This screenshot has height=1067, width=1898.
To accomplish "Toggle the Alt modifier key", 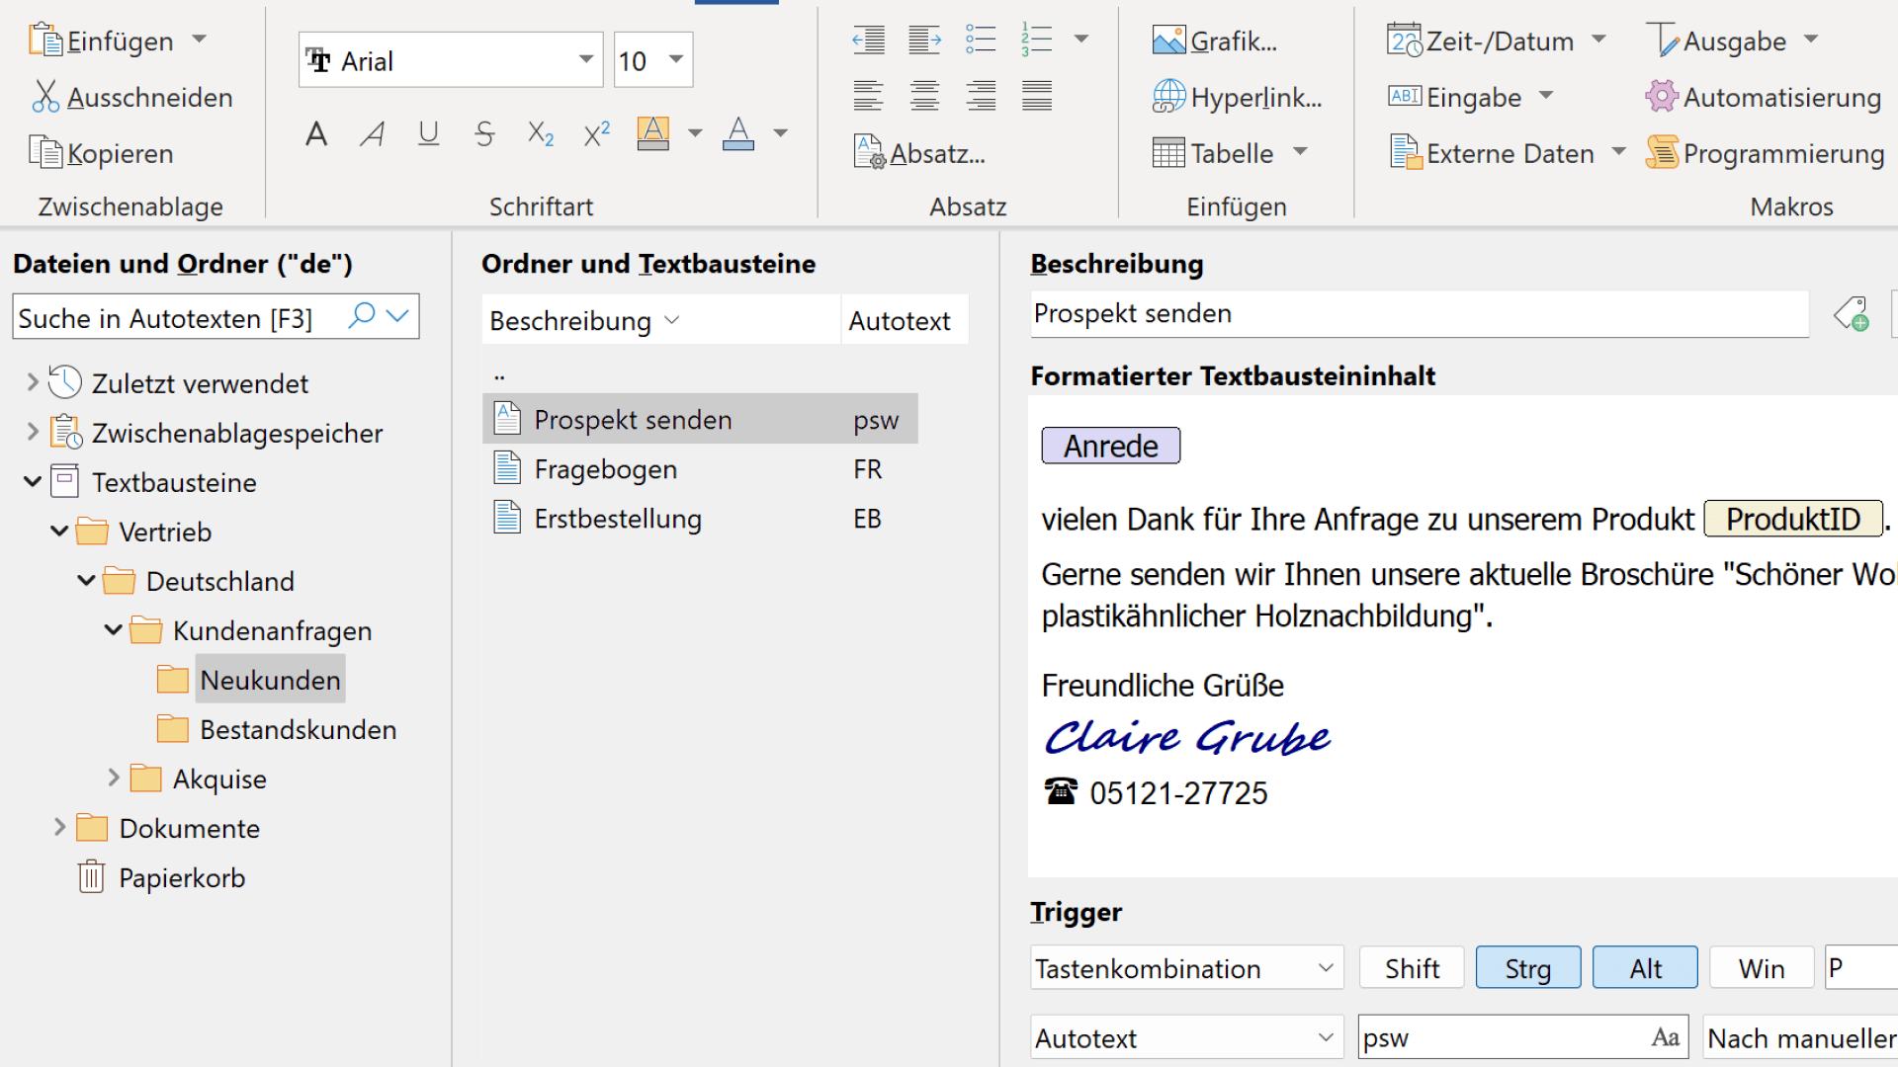I will 1646,967.
